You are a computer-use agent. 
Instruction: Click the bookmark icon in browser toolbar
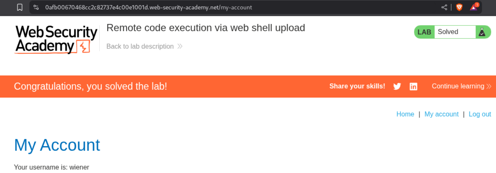click(x=20, y=7)
